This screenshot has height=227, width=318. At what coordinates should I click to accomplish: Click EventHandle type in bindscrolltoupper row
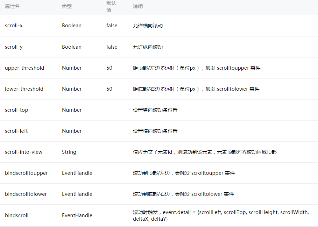pyautogui.click(x=77, y=173)
